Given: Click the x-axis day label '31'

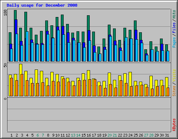Looking at the screenshot, I should click(167, 135).
